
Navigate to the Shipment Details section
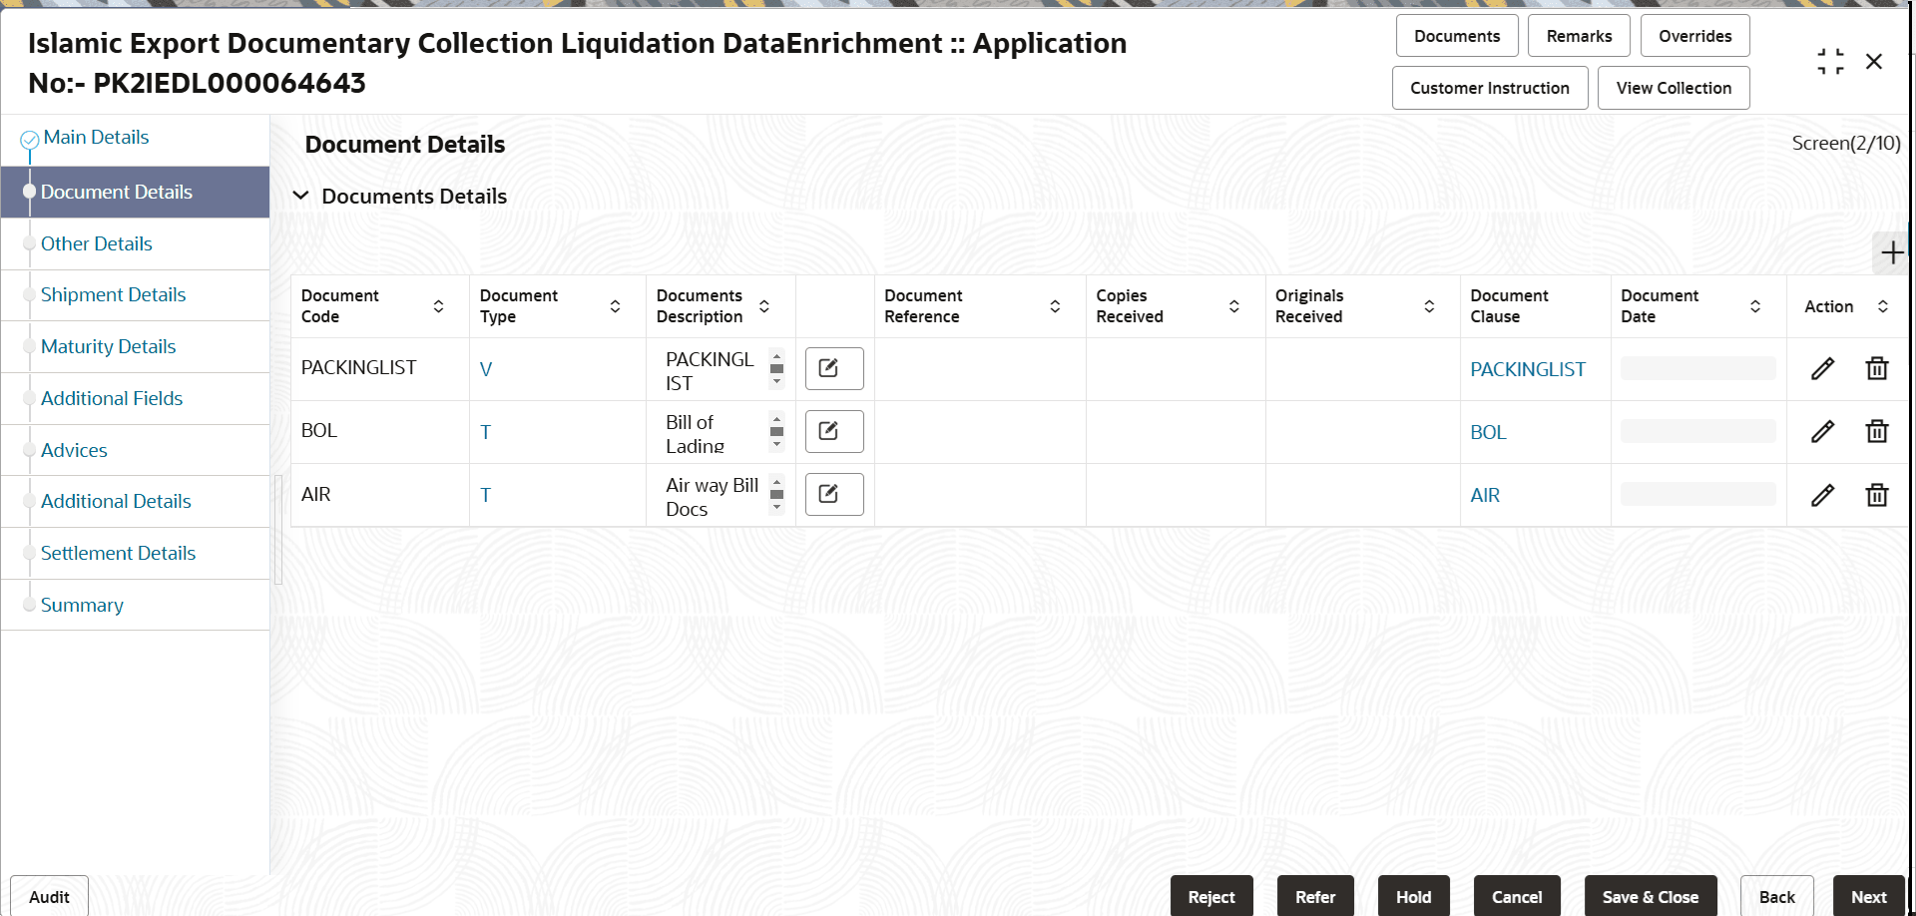click(113, 294)
